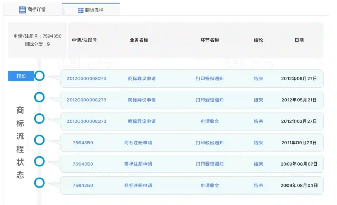
Task: Open 2012000008273 in the 打印受理通知 row
Action: pos(86,100)
